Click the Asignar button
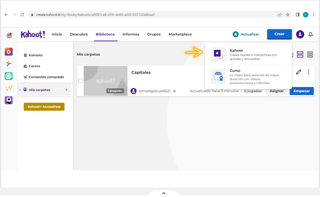 (x=276, y=91)
